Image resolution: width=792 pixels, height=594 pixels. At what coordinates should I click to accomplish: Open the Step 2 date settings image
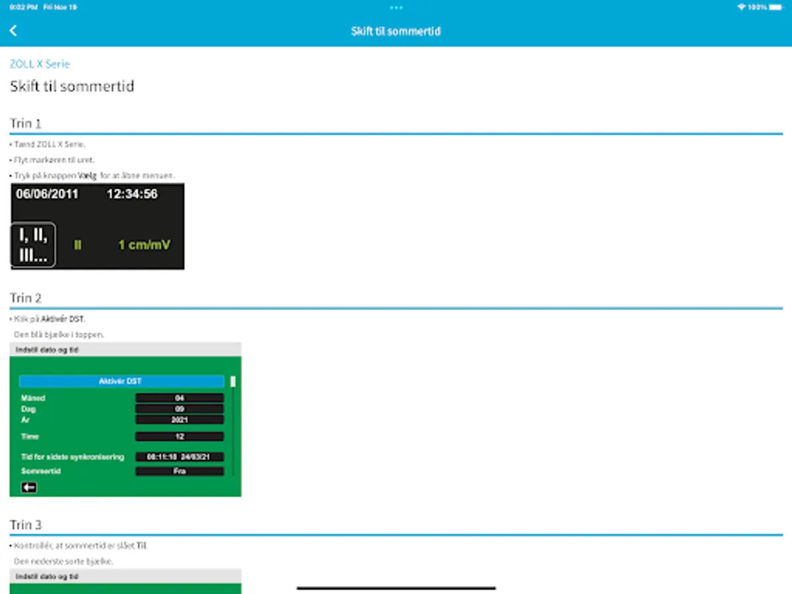(x=125, y=420)
